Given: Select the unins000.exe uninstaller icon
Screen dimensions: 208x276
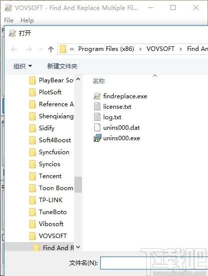Looking at the screenshot, I should coord(97,138).
